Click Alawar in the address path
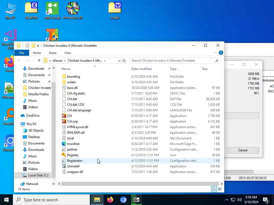 58,61
